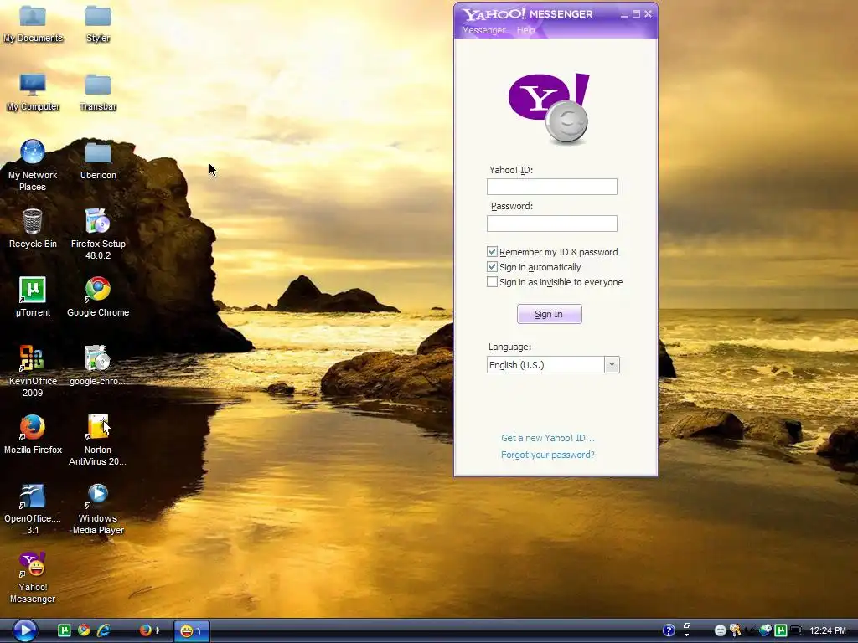Click the 12:24 PM taskbar clock

(x=827, y=630)
